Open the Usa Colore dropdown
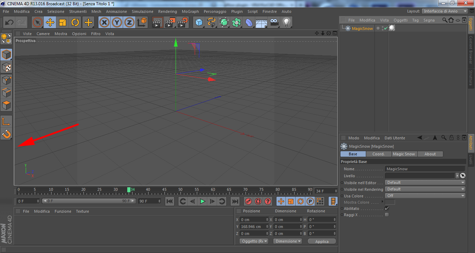The image size is (475, 253). pos(425,196)
